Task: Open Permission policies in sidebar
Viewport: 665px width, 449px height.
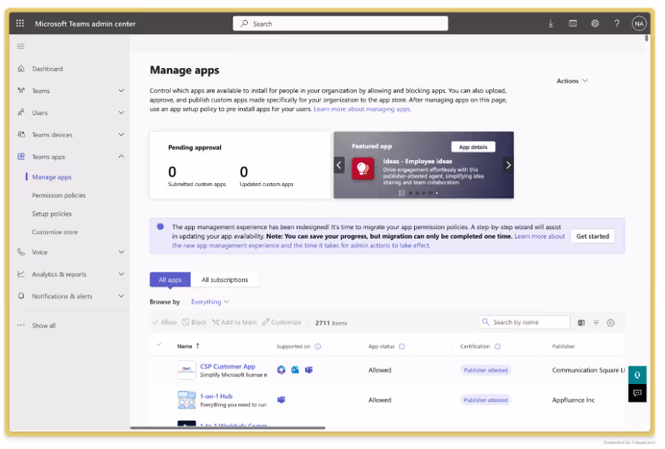Action: pos(59,195)
